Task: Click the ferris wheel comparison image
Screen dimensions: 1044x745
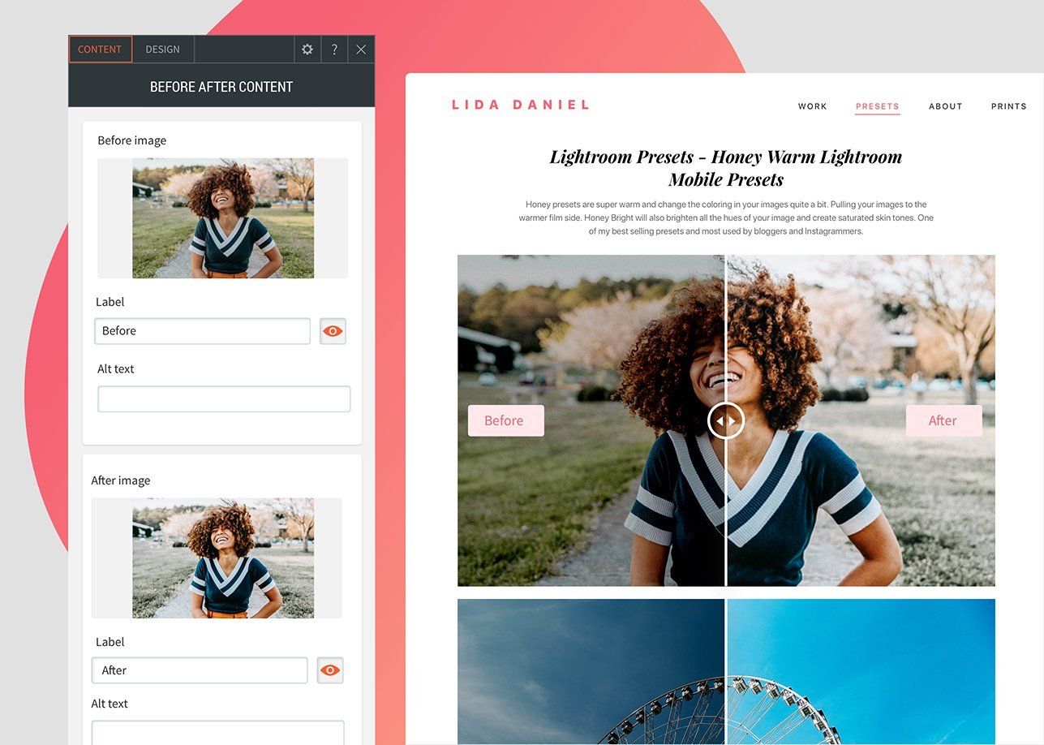Action: pyautogui.click(x=726, y=671)
